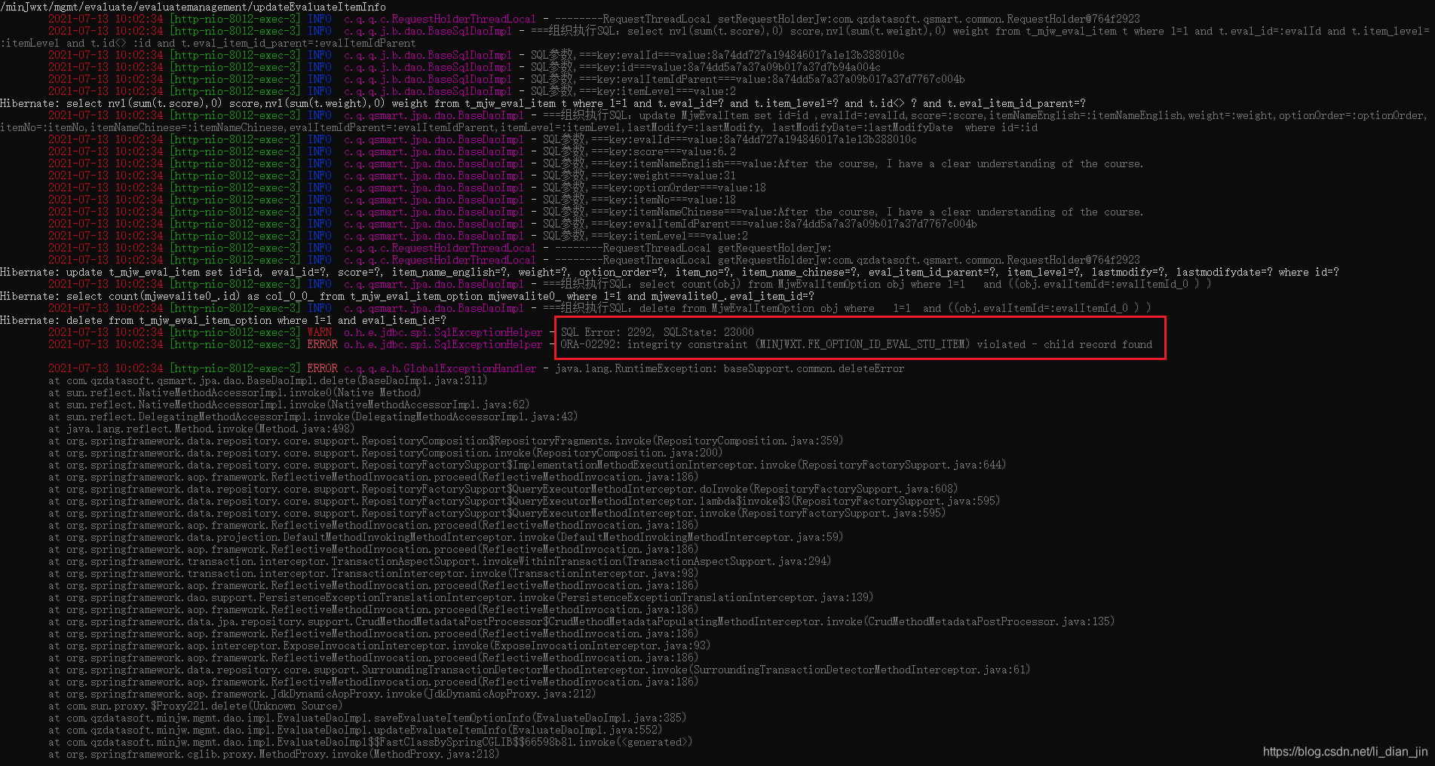
Task: Select 'RepositoryComposition.java:200' stack frame
Action: tap(385, 453)
